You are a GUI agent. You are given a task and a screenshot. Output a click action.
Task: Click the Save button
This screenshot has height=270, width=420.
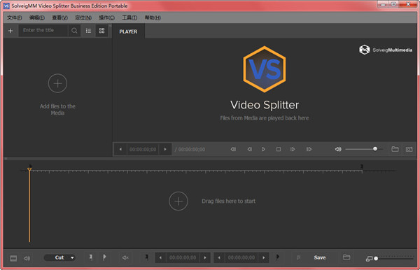tap(320, 257)
